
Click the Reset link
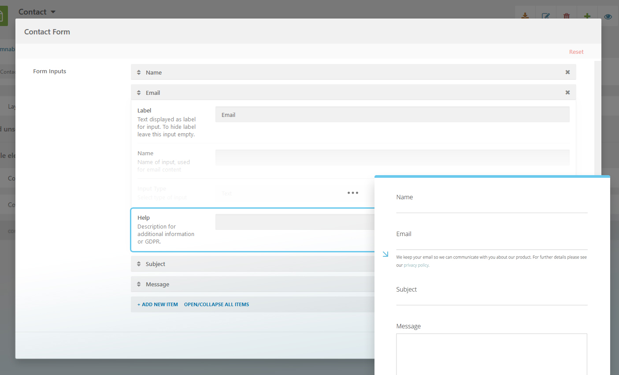click(x=576, y=52)
